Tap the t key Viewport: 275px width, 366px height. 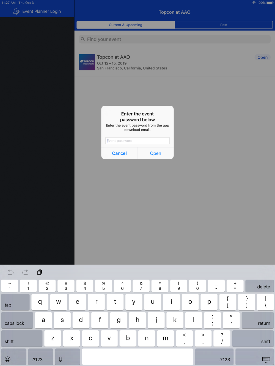[115, 302]
